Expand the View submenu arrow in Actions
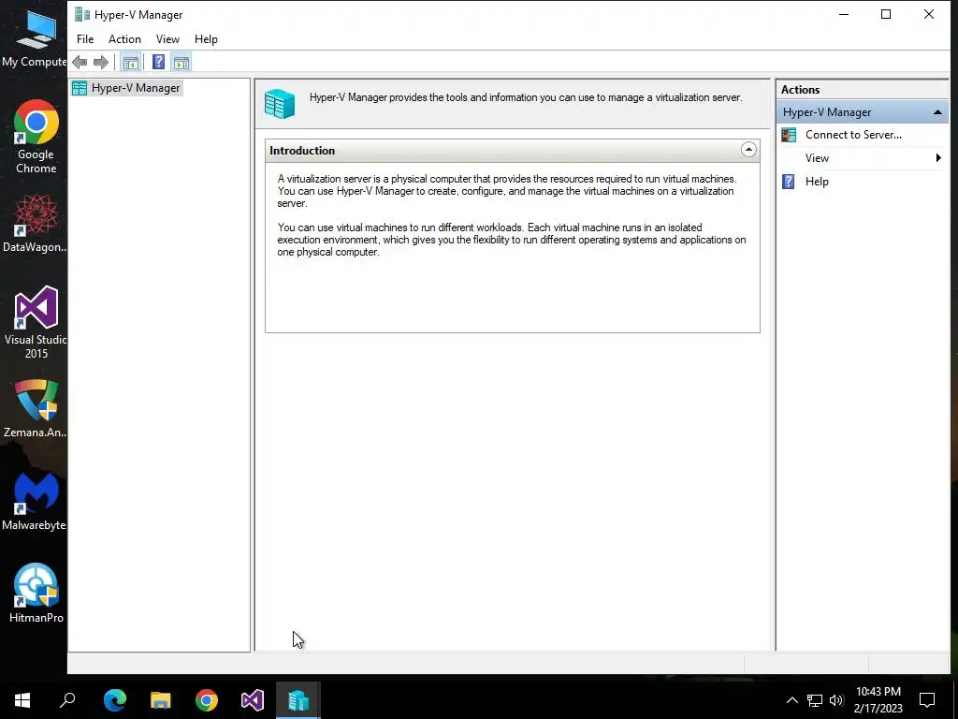Screen dimensions: 958x719 [x=938, y=158]
